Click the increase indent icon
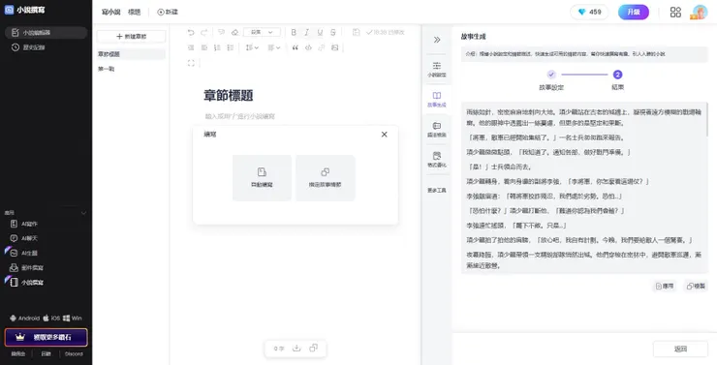 204,47
